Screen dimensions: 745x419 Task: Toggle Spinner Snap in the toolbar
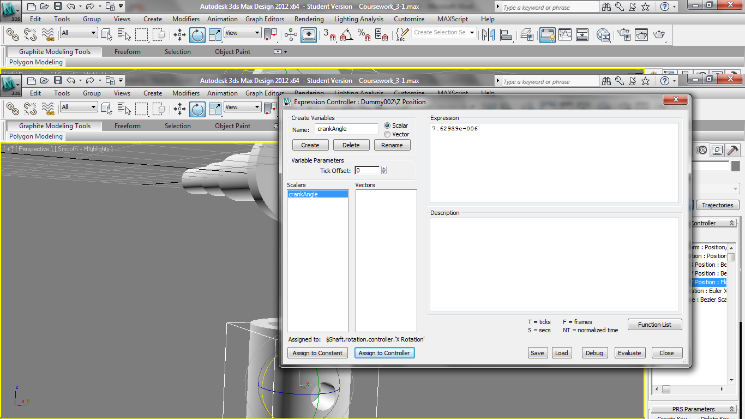click(382, 34)
